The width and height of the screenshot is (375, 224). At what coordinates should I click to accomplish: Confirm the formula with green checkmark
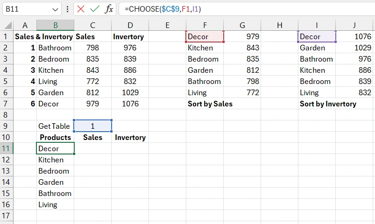point(95,9)
